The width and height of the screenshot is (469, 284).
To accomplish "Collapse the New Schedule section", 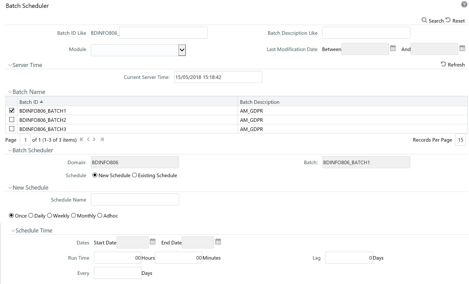I will pos(10,188).
